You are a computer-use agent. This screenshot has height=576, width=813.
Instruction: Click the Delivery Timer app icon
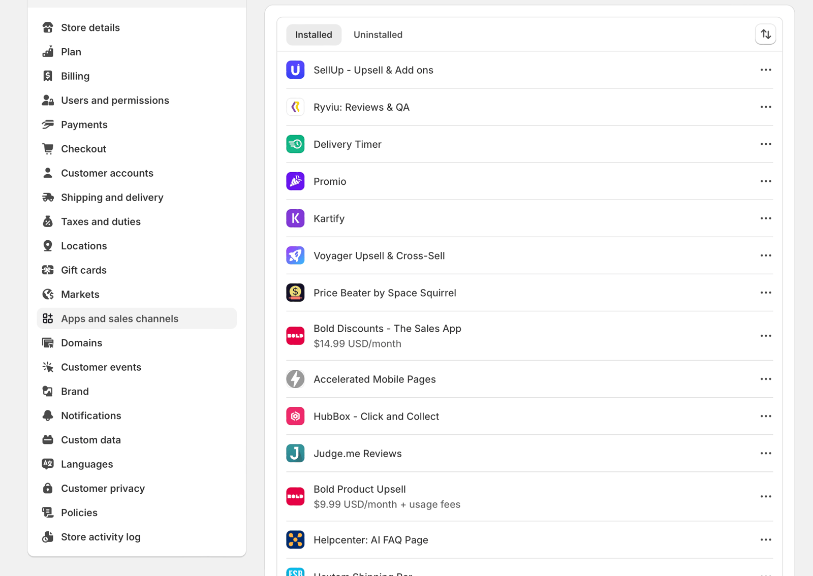tap(295, 144)
